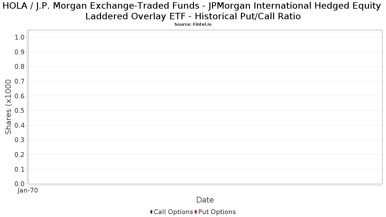Click the Shares (x1000 y-axis title

point(8,107)
